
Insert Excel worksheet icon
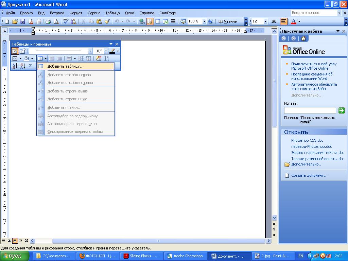coord(166,21)
